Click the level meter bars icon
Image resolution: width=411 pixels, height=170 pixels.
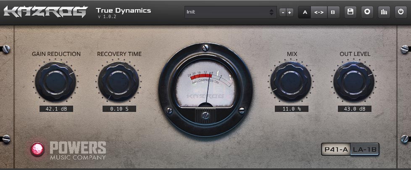click(x=384, y=12)
